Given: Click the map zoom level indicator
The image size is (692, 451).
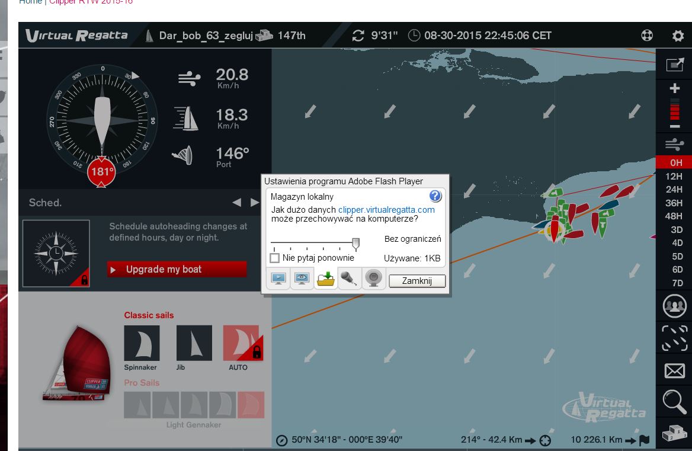Looking at the screenshot, I should coord(674,108).
